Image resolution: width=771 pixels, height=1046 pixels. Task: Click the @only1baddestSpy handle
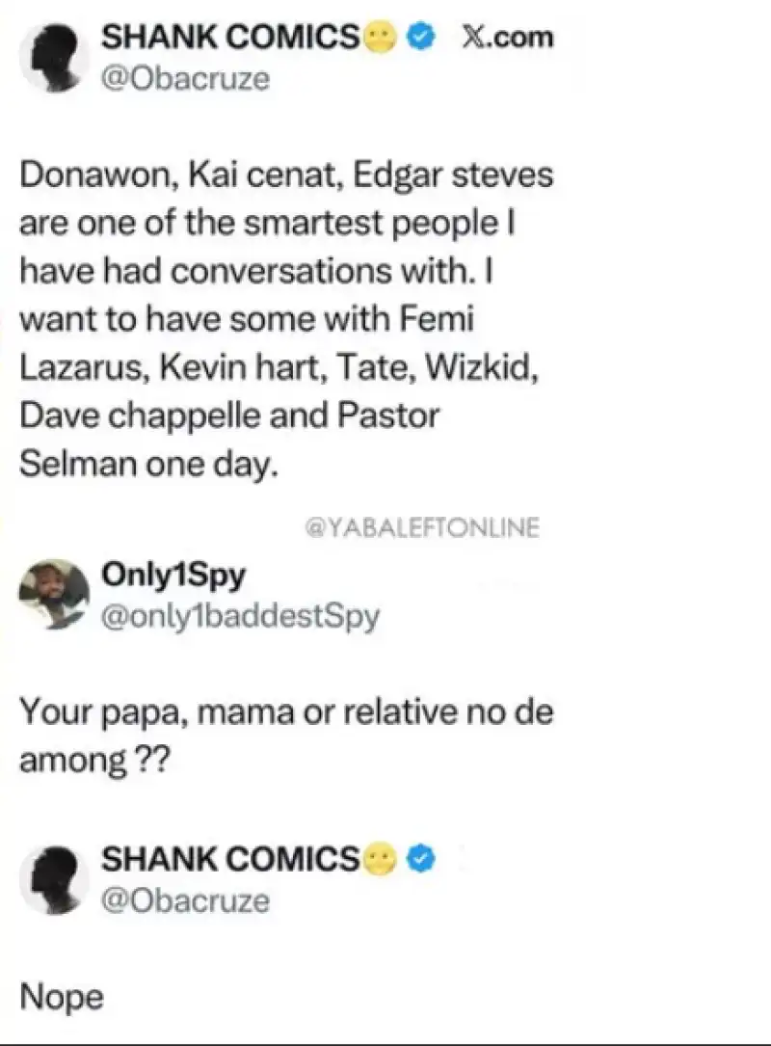pos(240,615)
